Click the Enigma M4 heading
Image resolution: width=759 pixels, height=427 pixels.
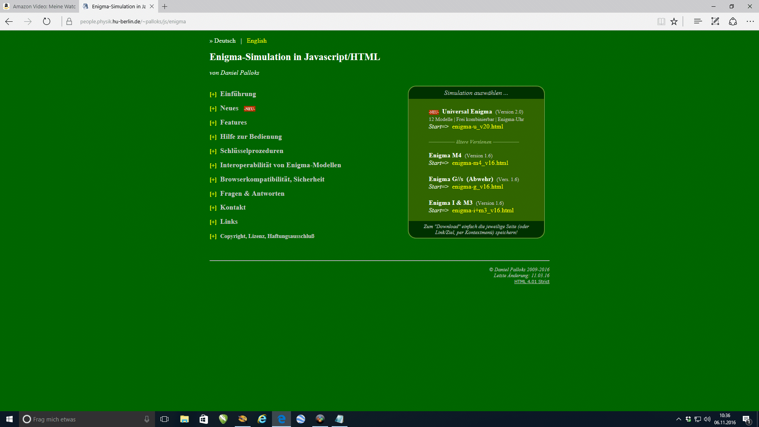click(x=445, y=155)
